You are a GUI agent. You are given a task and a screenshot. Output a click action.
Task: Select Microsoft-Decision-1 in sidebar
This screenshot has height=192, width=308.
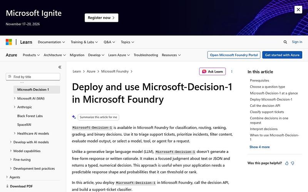coord(37,89)
